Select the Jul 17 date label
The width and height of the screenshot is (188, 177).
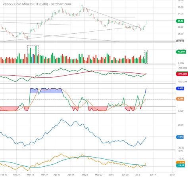pos(153,175)
